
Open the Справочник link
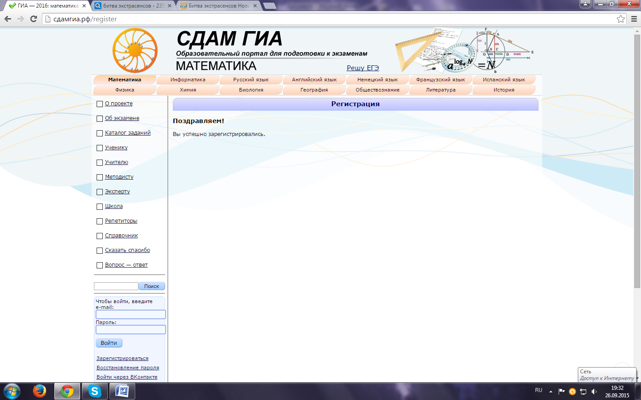(122, 236)
